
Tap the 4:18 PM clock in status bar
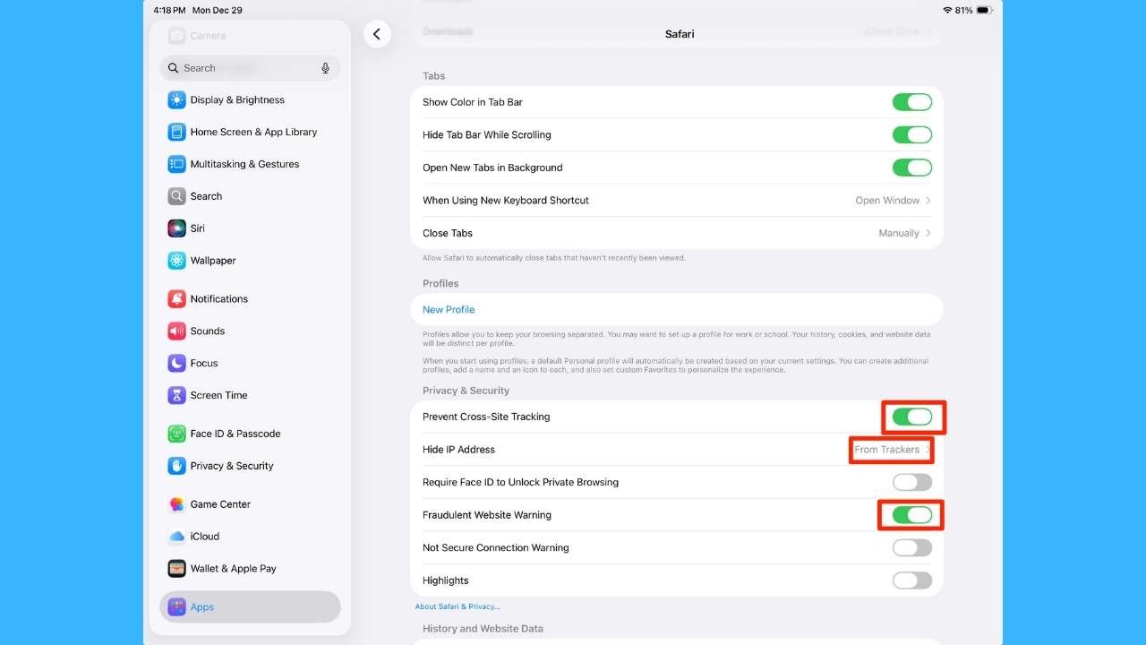(169, 11)
